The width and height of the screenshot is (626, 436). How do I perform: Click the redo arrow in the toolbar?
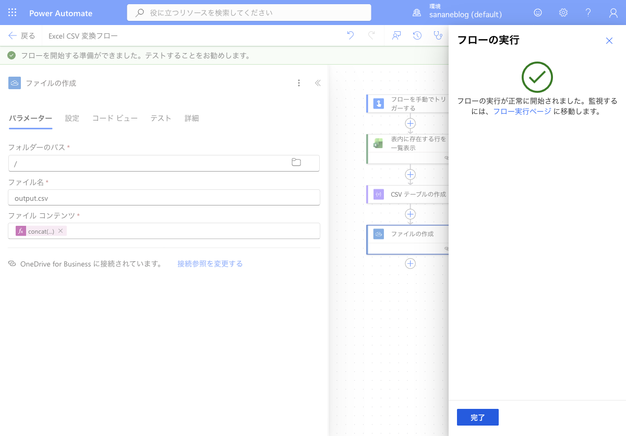[x=371, y=35]
